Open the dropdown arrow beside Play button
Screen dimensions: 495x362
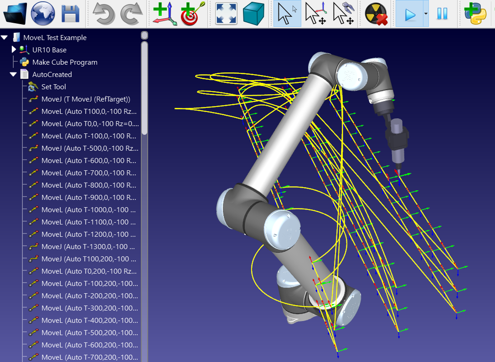[426, 14]
